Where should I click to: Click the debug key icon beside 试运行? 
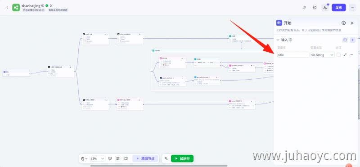click(x=166, y=158)
